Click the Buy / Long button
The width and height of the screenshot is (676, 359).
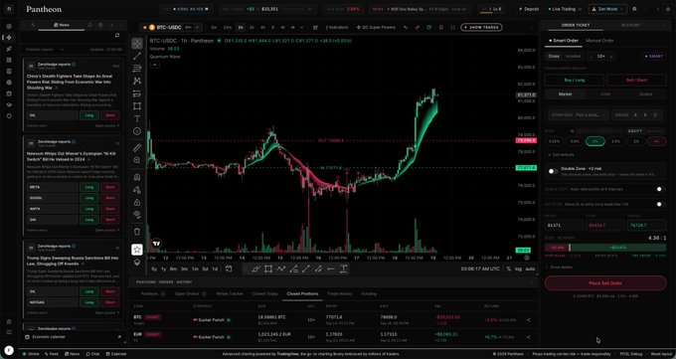tap(575, 81)
